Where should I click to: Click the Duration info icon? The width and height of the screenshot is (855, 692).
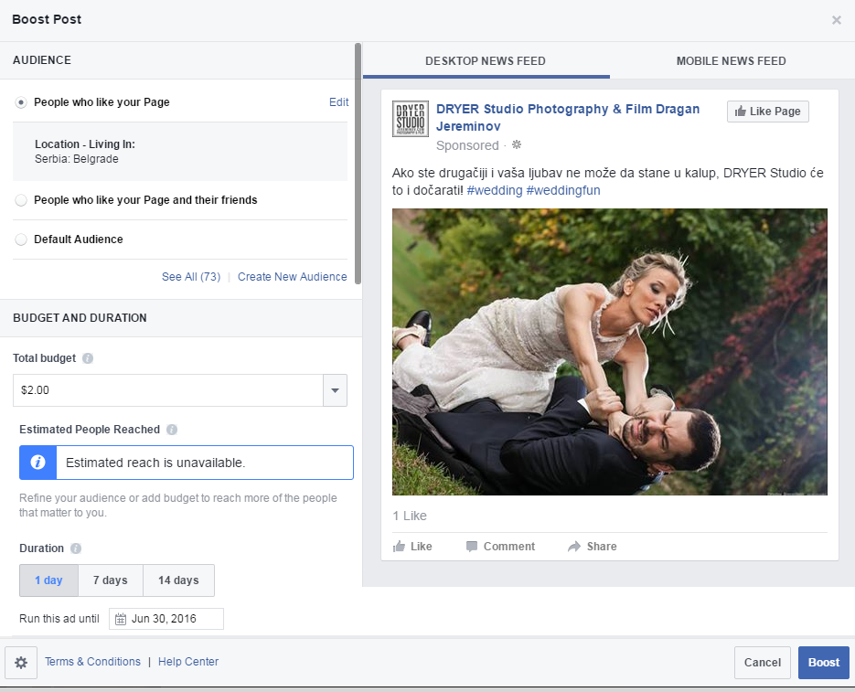coord(76,548)
